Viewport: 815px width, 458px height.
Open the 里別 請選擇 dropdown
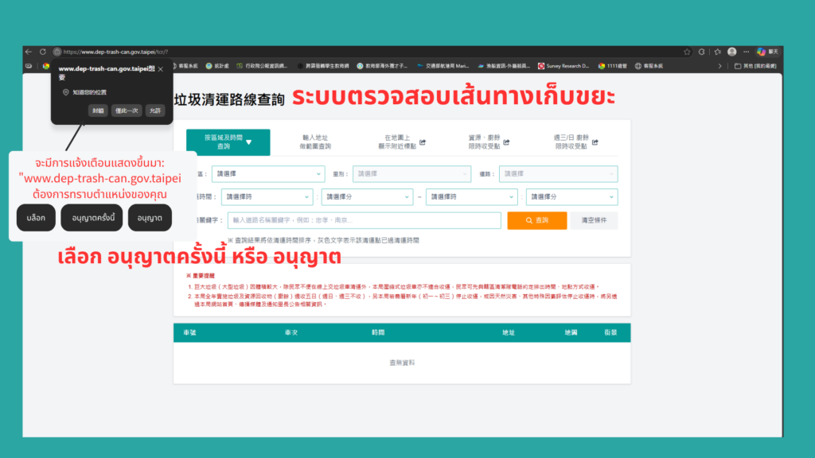click(411, 174)
